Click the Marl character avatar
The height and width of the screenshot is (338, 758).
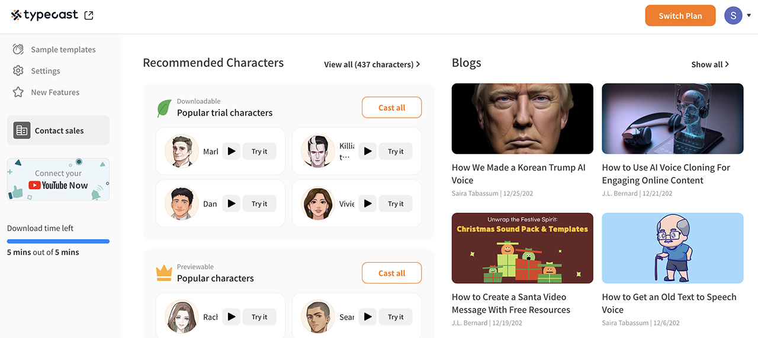[182, 152]
